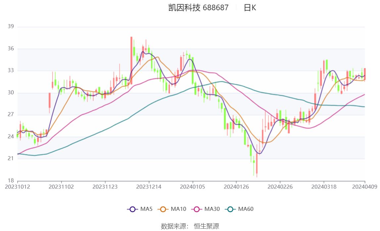The image size is (380, 231).
Task: Click the y-axis value 27
Action: (x=11, y=114)
